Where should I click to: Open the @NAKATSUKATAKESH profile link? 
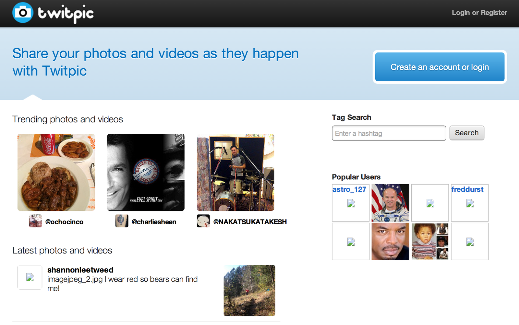[x=250, y=222]
